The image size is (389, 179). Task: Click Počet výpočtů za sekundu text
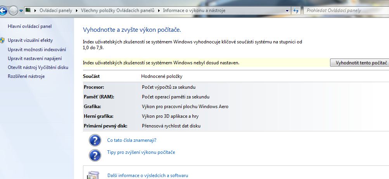169,87
